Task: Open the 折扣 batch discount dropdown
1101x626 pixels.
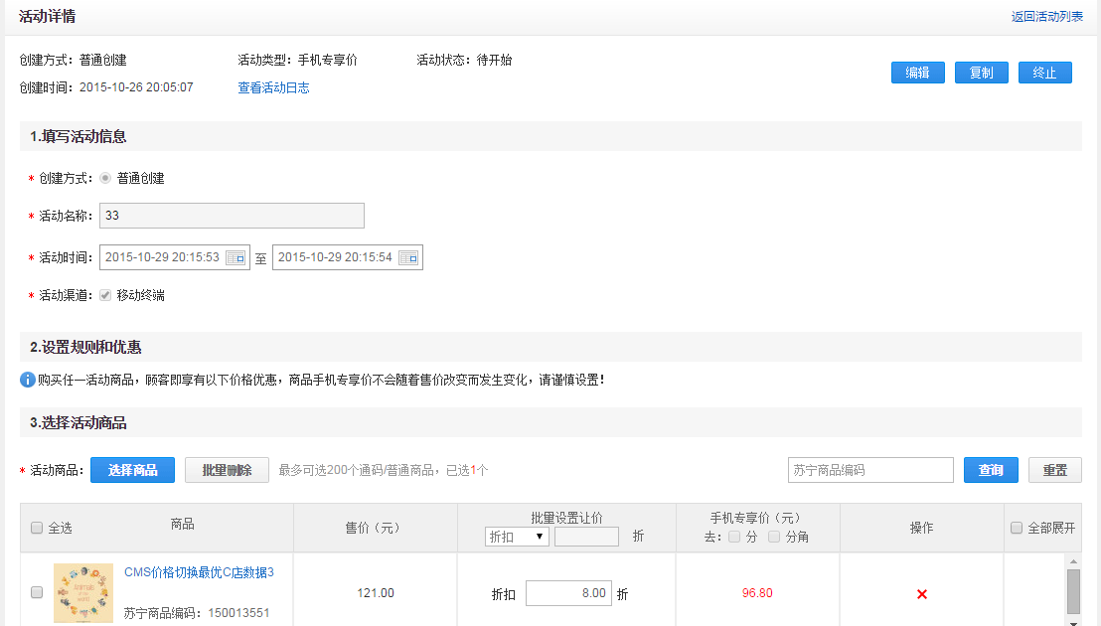Action: (x=517, y=537)
